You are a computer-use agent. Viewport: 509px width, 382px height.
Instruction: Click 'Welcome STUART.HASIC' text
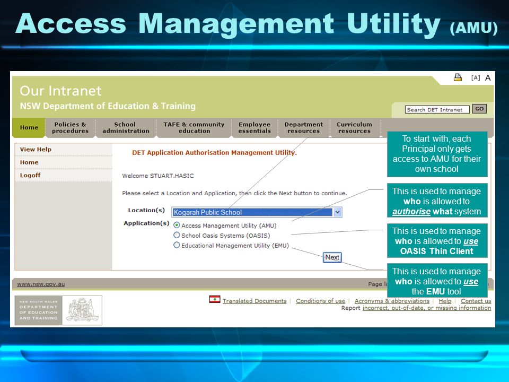158,176
